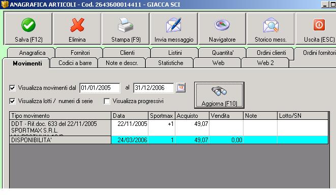Click the Stampa (F9) printer icon
Screen dimensions: 336x195
coord(126,25)
